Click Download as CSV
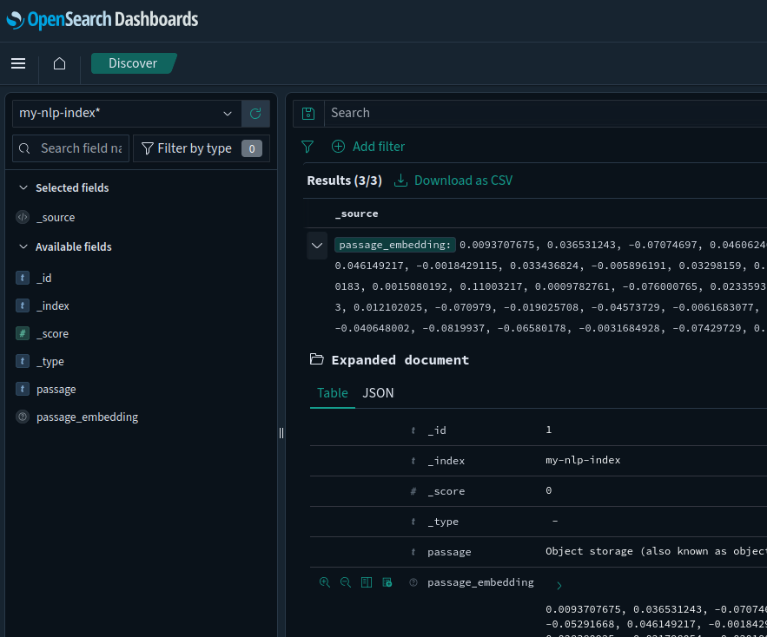This screenshot has height=637, width=767. pos(453,181)
